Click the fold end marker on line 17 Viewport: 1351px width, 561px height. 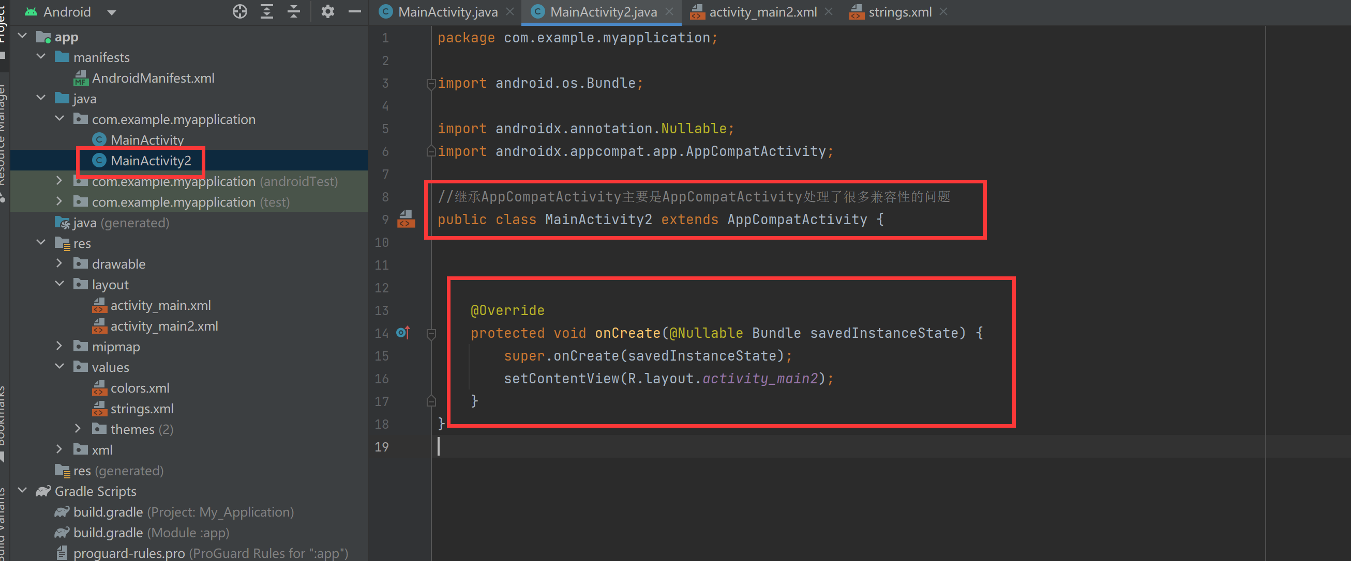pyautogui.click(x=431, y=401)
